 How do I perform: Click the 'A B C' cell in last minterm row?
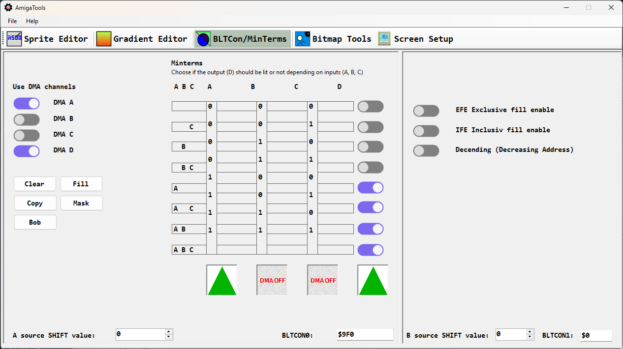(x=189, y=250)
